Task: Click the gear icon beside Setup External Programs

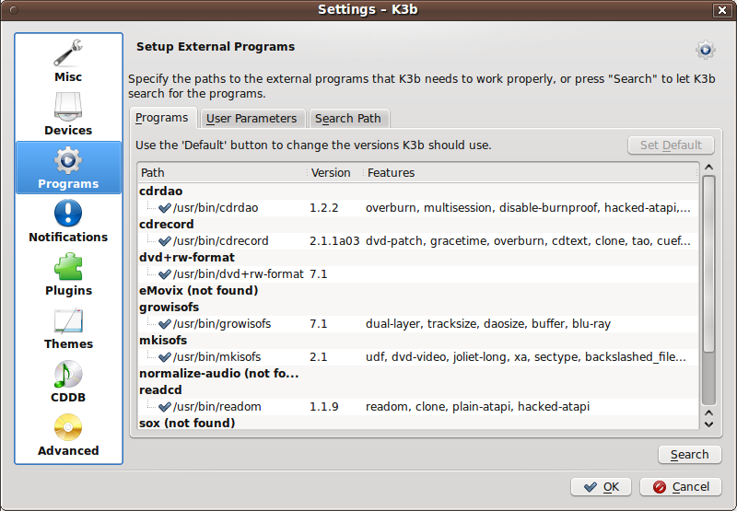Action: pos(705,50)
